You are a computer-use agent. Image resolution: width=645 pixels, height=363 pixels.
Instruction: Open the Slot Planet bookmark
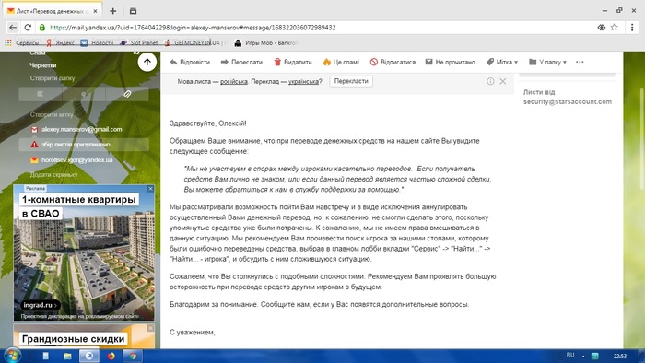pyautogui.click(x=138, y=42)
